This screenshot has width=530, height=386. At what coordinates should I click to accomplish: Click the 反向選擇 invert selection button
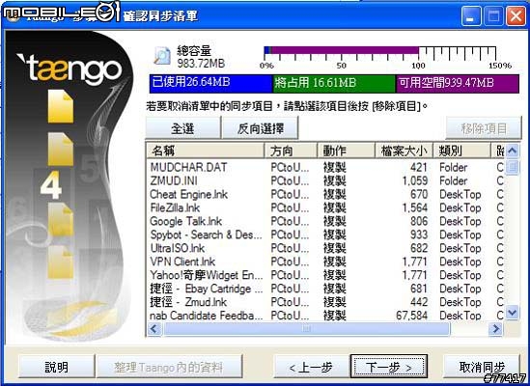(x=260, y=128)
